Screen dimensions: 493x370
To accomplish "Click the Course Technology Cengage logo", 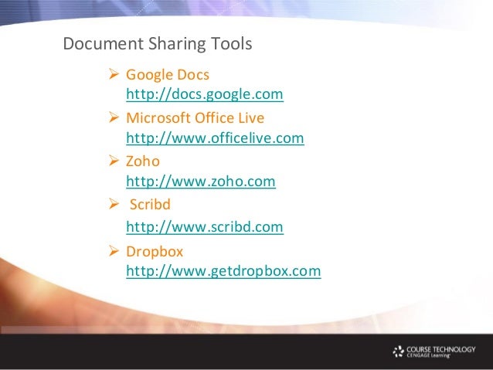I will click(434, 351).
